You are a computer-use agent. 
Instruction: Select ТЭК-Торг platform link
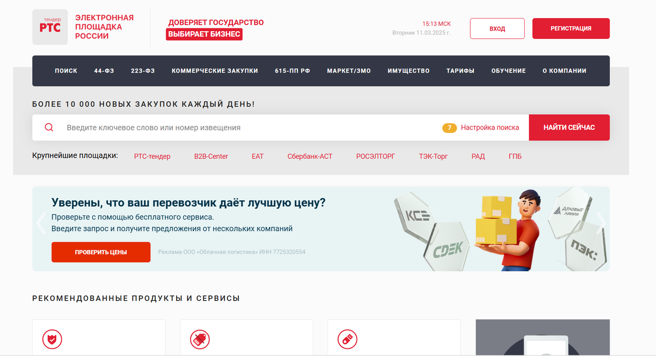pos(433,156)
